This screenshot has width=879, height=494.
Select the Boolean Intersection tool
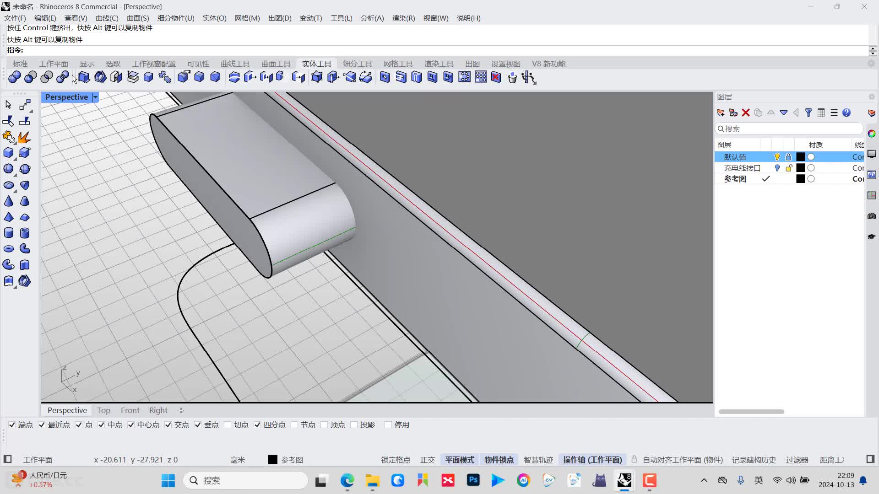pyautogui.click(x=46, y=77)
